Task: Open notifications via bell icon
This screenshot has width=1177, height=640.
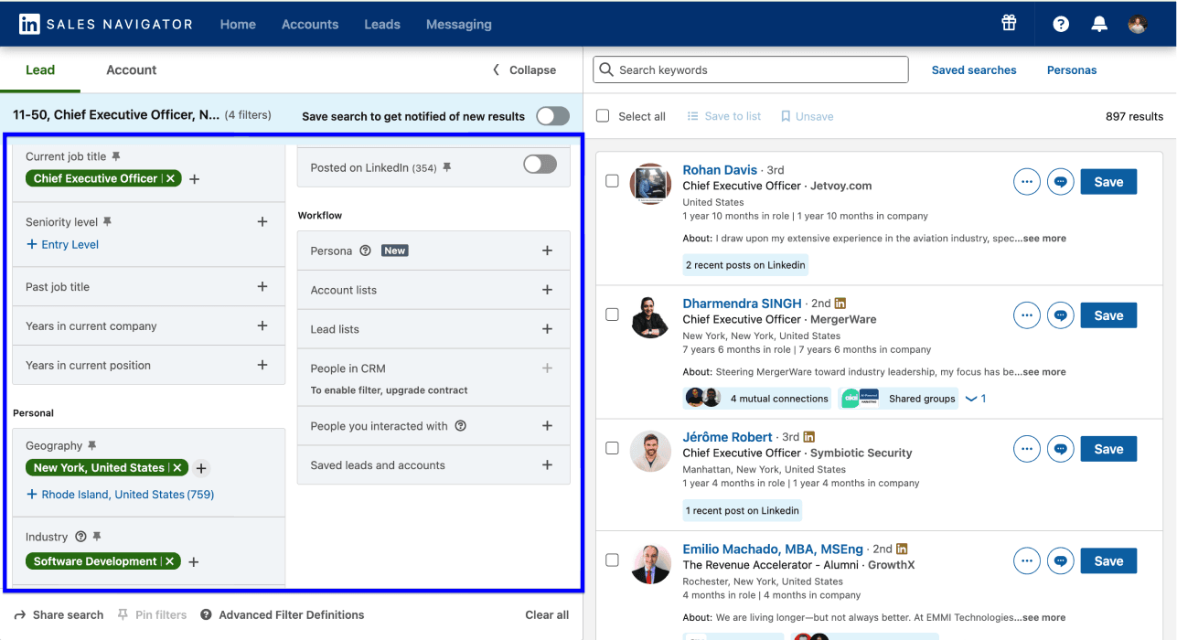Action: click(x=1098, y=23)
